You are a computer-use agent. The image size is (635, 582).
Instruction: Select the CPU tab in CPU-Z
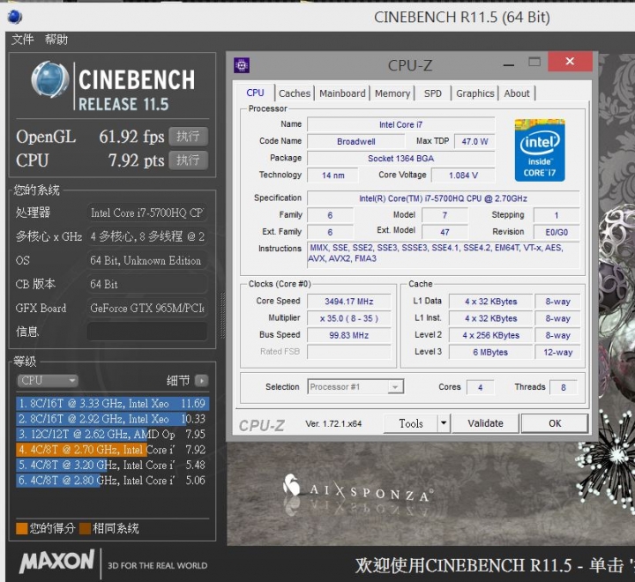[255, 93]
